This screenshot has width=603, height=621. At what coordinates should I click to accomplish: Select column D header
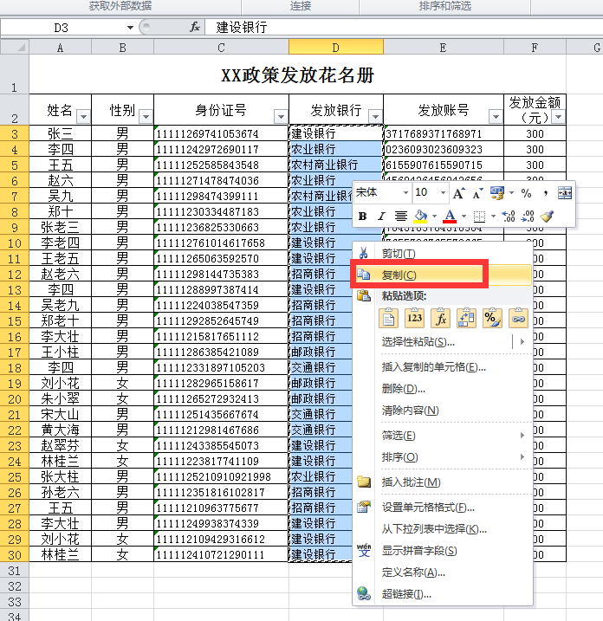coord(336,48)
